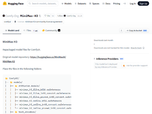This screenshot has width=152, height=114.
Task: Click the Community tab emoji icon
Action: (43, 30)
